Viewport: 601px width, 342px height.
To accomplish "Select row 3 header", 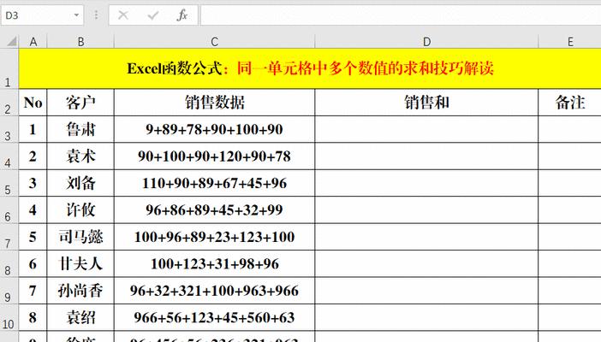I will tap(9, 129).
